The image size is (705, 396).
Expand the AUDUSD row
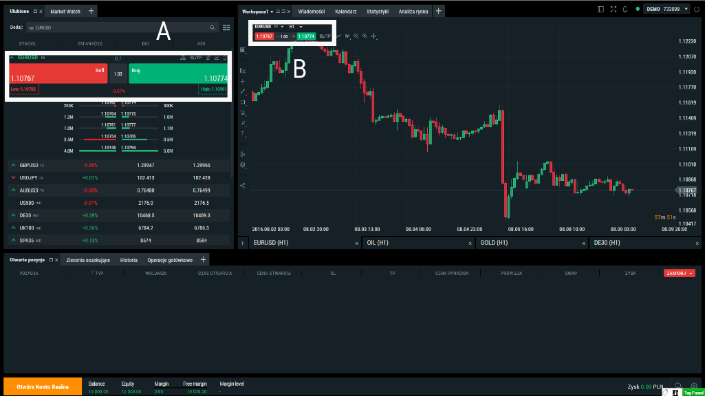click(14, 190)
